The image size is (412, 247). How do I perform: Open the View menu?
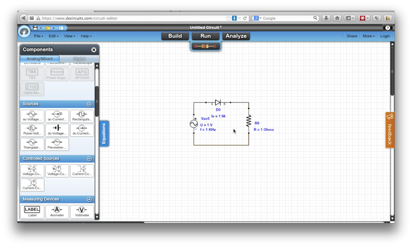point(70,36)
